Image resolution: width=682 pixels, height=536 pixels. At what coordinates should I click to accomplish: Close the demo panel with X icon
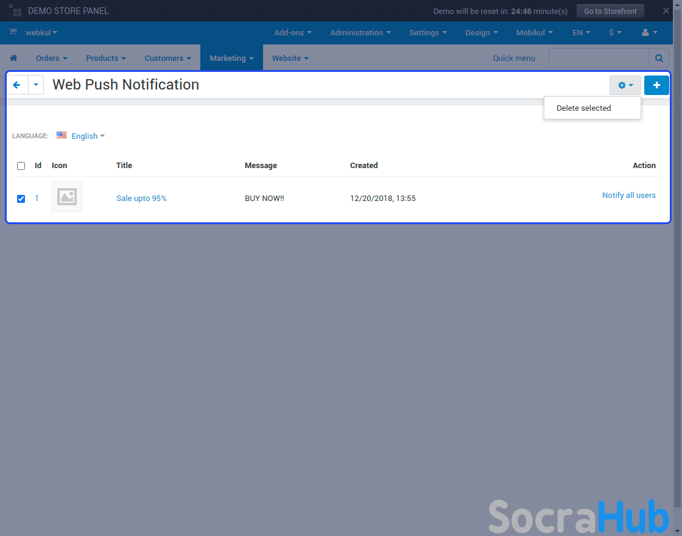point(666,11)
